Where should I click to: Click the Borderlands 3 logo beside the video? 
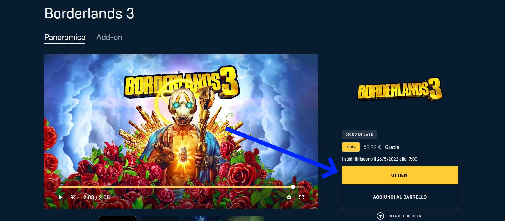400,89
